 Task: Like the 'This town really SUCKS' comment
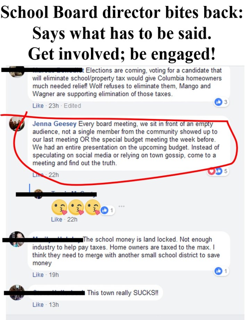click(38, 305)
